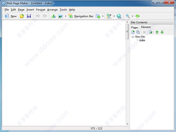Move page down with green arrow
Screen dimensions: 176x132
tap(162, 32)
